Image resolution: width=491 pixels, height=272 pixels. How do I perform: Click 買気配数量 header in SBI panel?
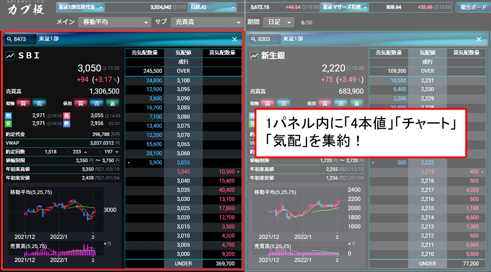[x=222, y=53]
